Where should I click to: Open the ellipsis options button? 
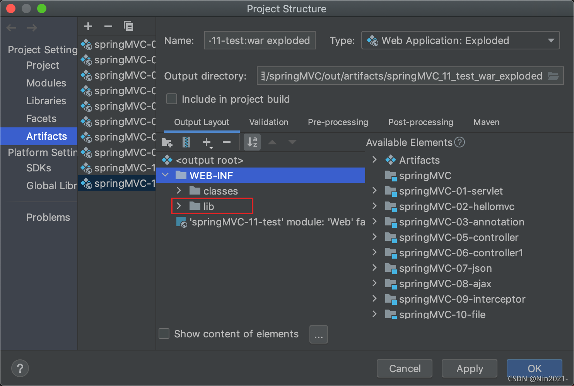pos(319,334)
